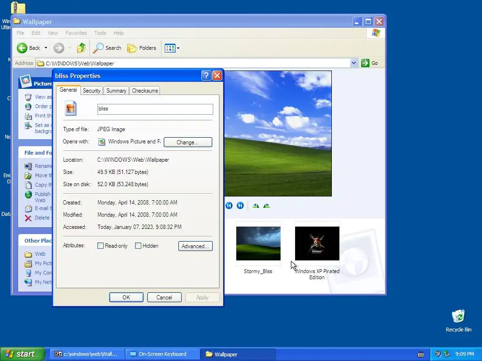Click OK in bliss Properties
This screenshot has height=361, width=482.
(x=126, y=297)
